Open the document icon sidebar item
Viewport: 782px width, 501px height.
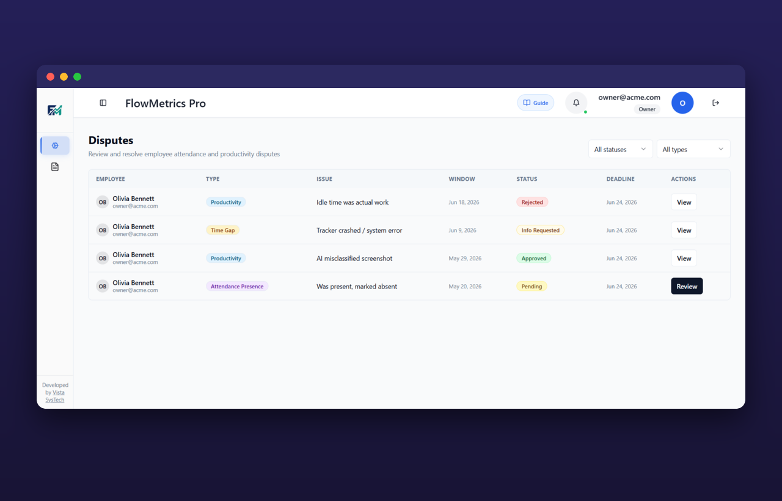pyautogui.click(x=55, y=167)
